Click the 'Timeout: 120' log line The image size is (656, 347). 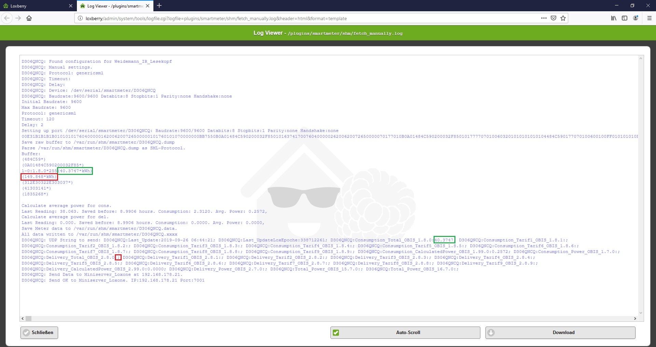pos(38,119)
